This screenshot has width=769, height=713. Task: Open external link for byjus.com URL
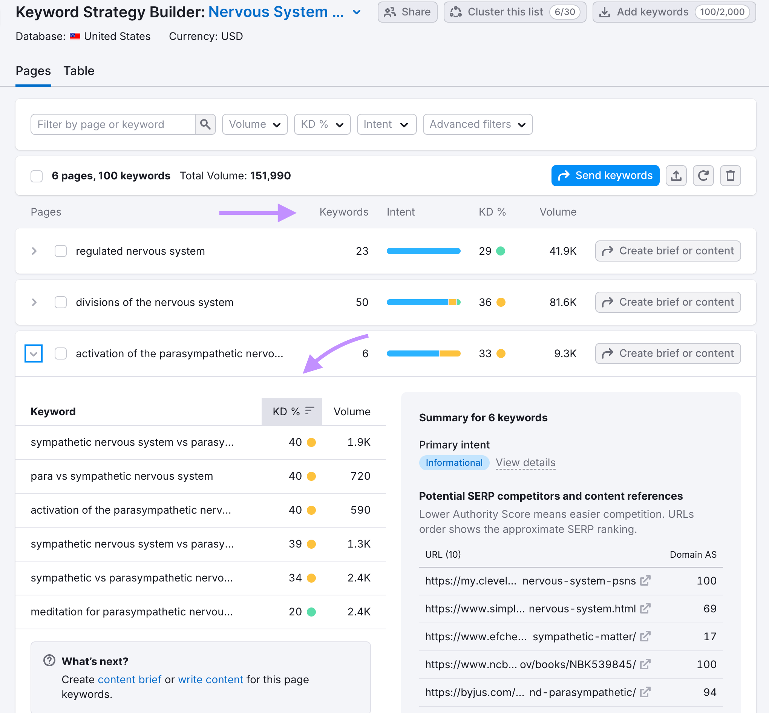(x=645, y=692)
